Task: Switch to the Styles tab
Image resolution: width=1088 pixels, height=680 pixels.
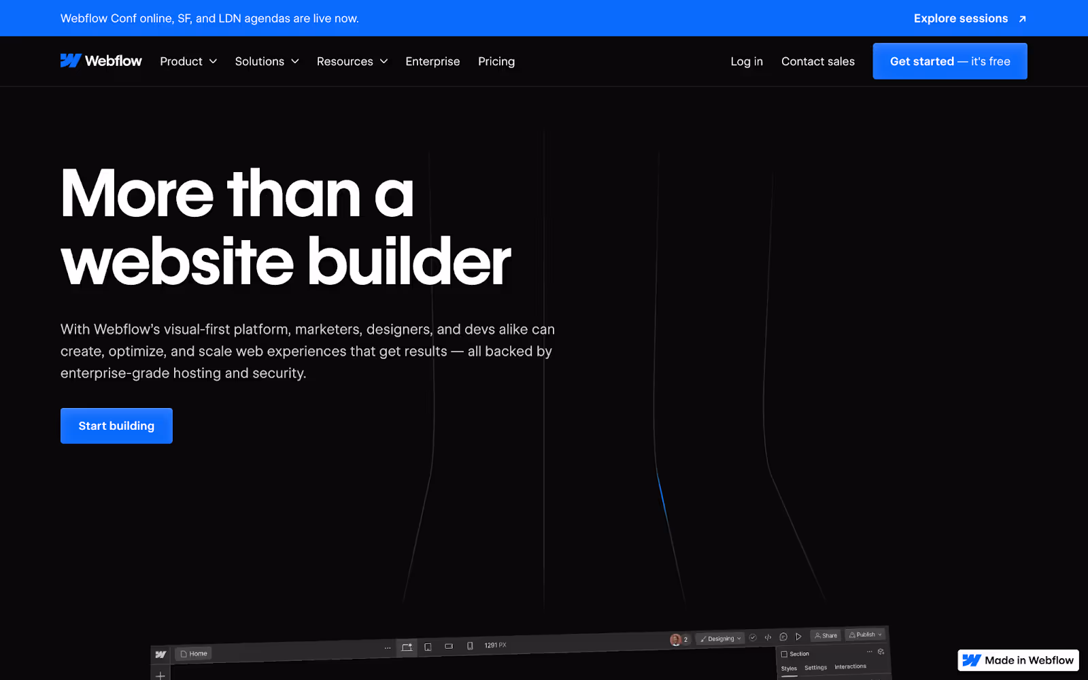Action: pos(789,668)
